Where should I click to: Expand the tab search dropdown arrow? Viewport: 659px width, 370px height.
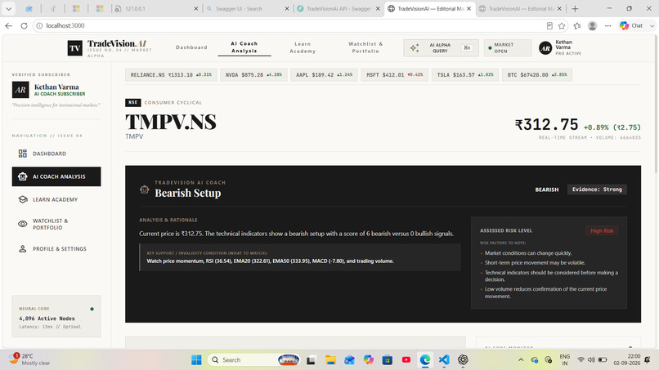point(8,8)
